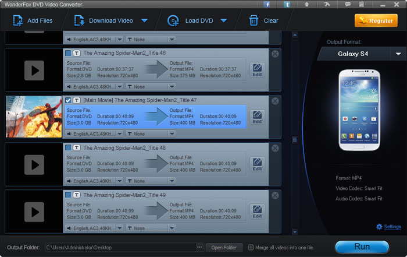Select the highlighted Title 47 info panel
The image size is (407, 257).
[x=155, y=117]
